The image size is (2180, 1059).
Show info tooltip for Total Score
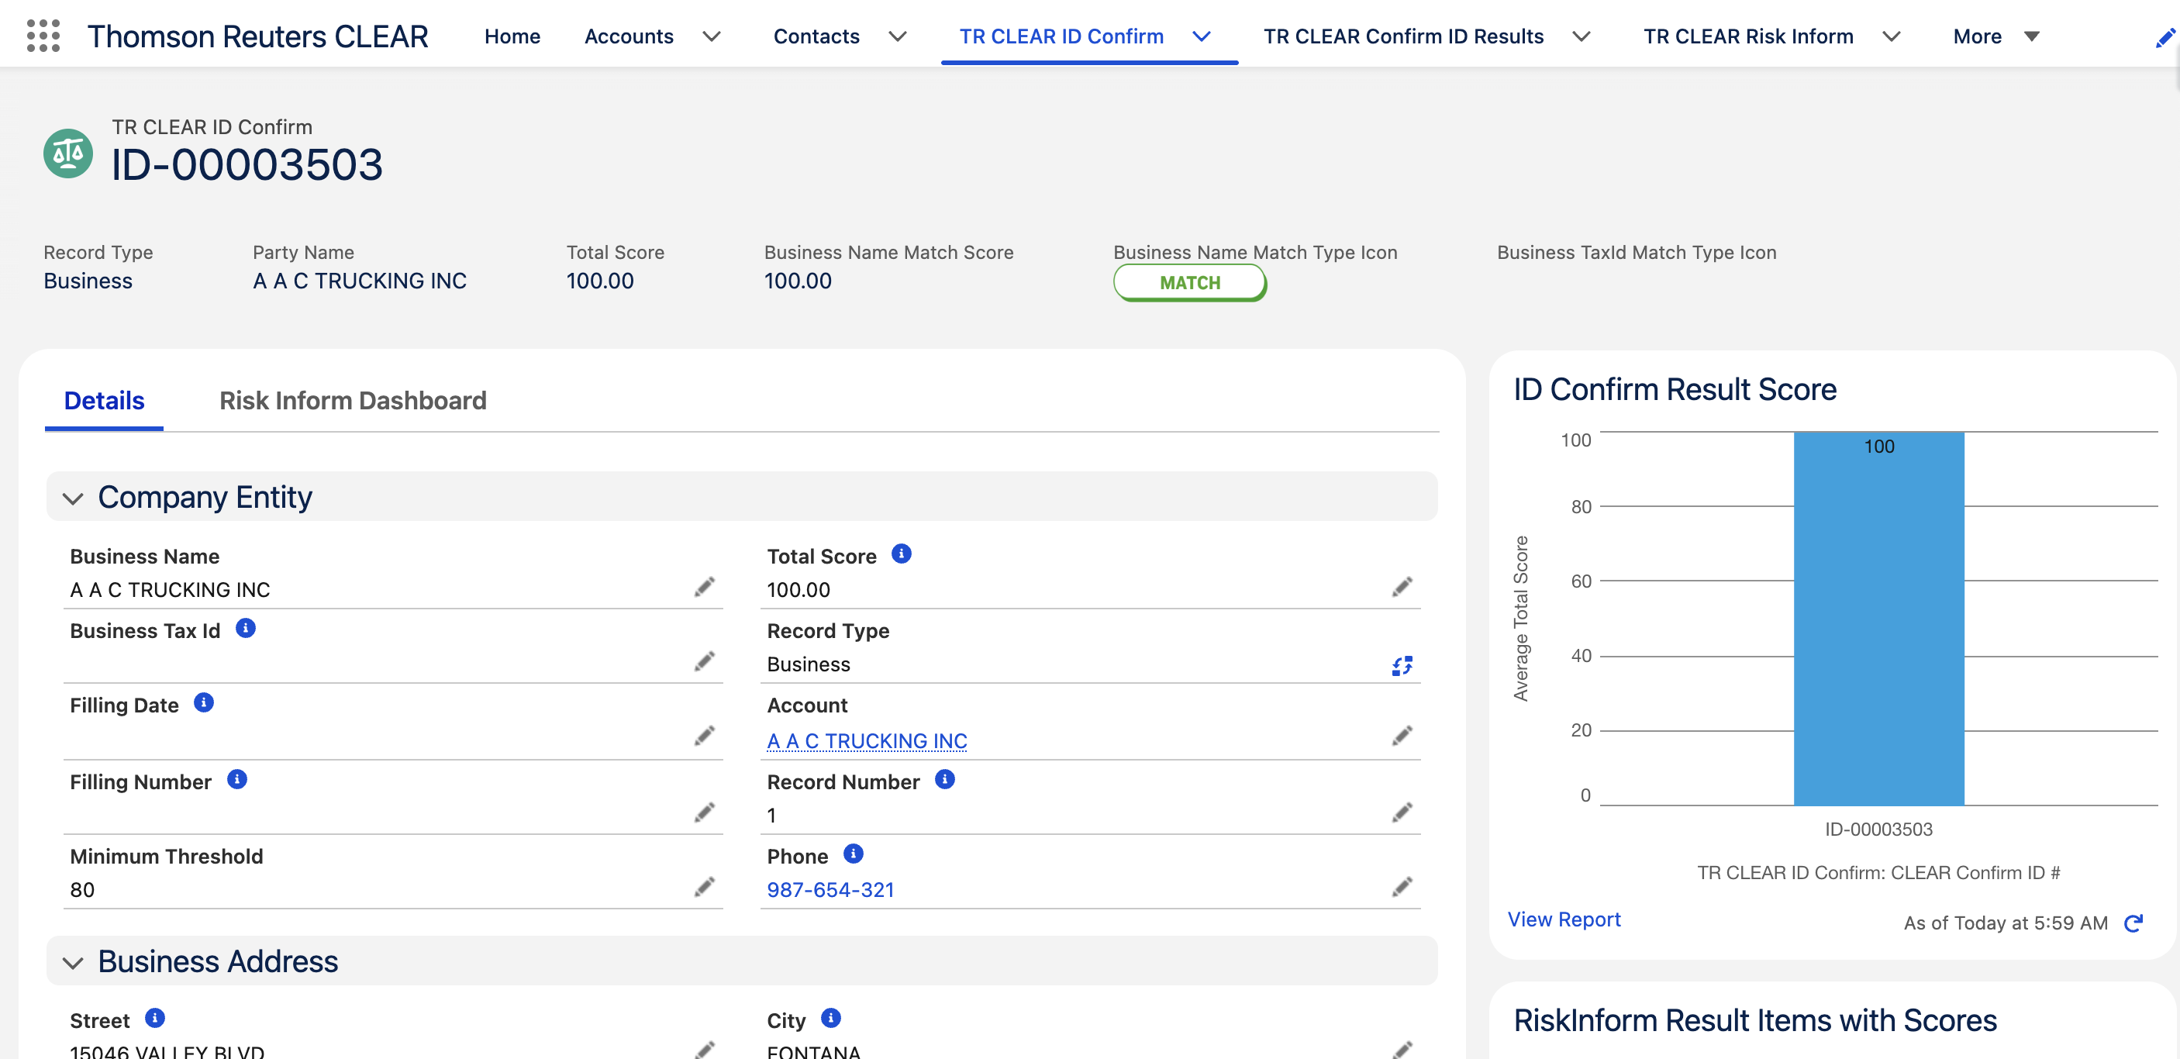coord(902,554)
